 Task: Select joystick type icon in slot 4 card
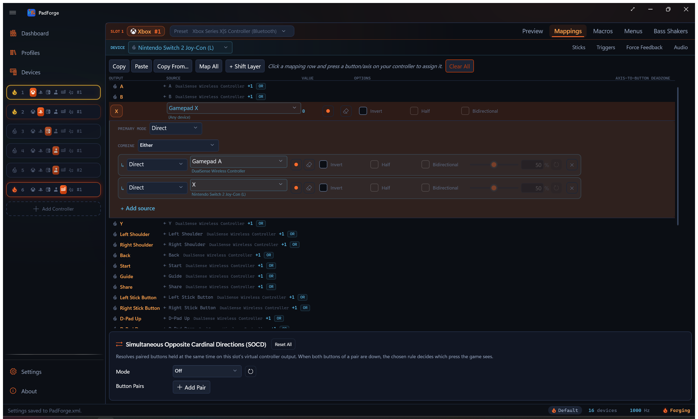pyautogui.click(x=56, y=151)
